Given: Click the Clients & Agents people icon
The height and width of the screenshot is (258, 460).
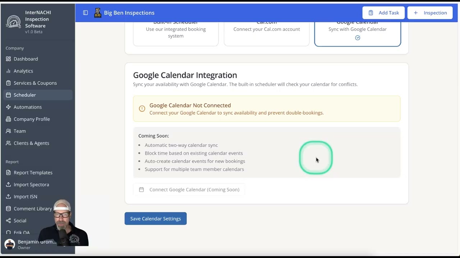Looking at the screenshot, I should 8,143.
